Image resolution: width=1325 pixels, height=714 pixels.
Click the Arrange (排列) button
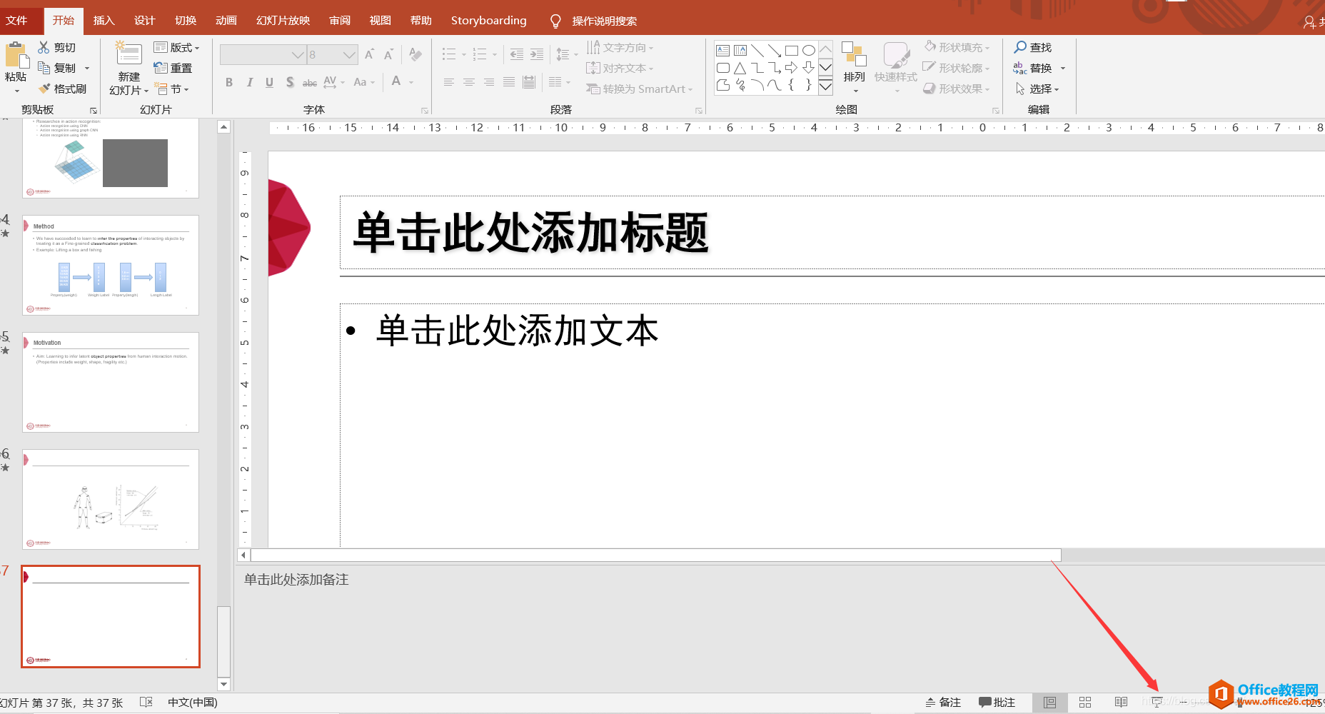(854, 67)
